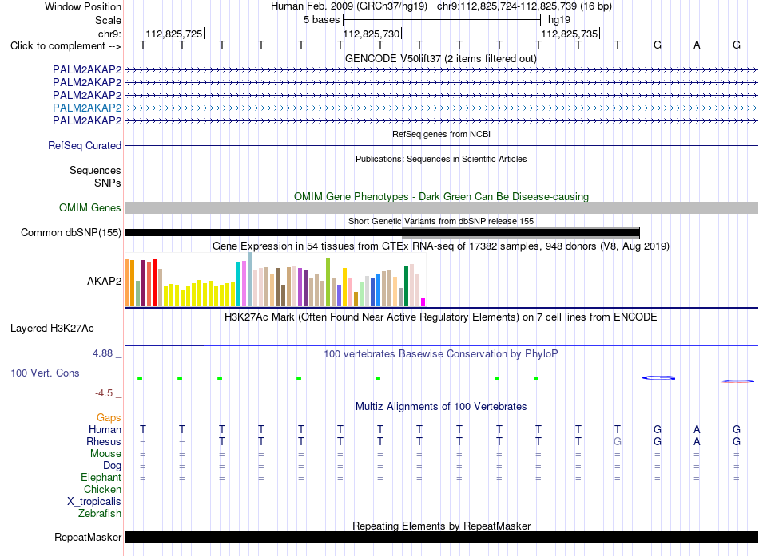Open 100 Vert. Cons track settings

click(x=45, y=373)
